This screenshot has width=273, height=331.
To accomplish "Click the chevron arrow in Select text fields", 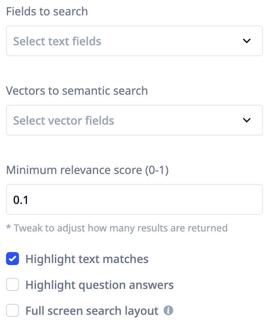I will (x=247, y=41).
